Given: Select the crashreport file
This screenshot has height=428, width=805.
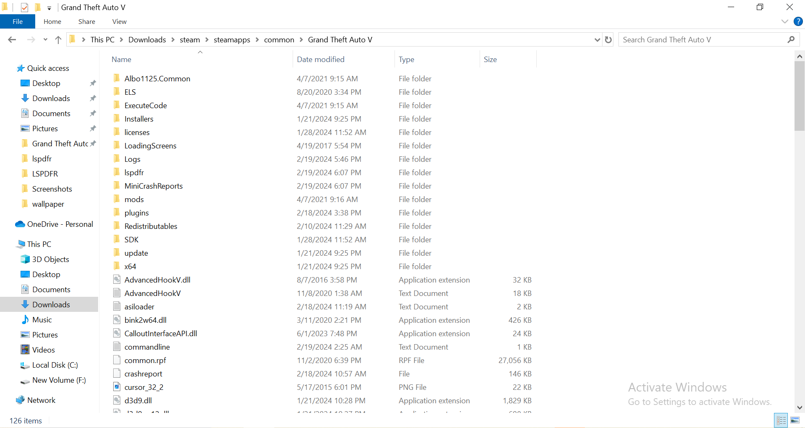Looking at the screenshot, I should 143,374.
